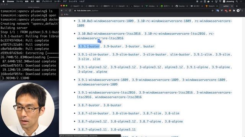Open the alpine3.12 tag link
The image size is (245, 137).
pos(174,67)
